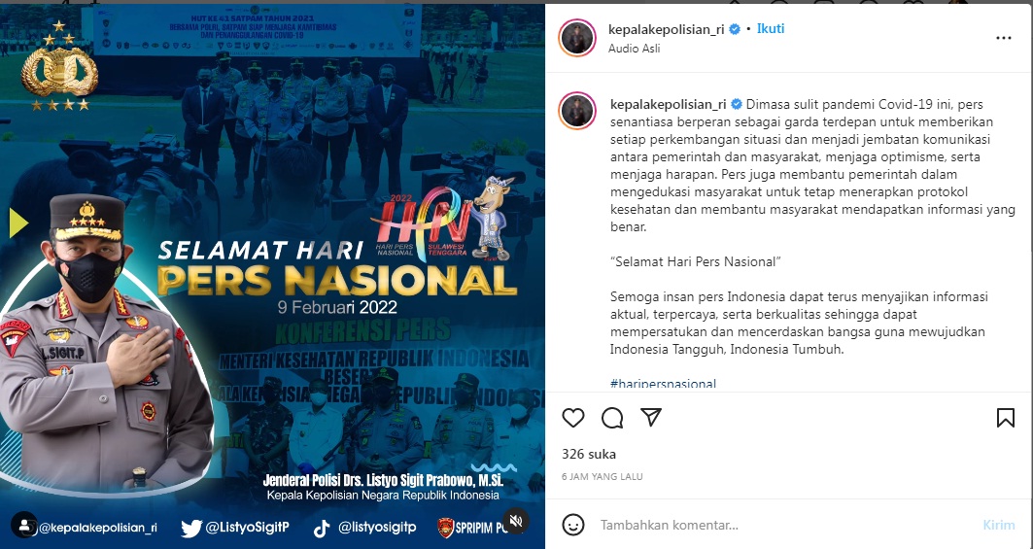Click the Tambahkan komentar input field
The image size is (1033, 549).
(x=784, y=525)
